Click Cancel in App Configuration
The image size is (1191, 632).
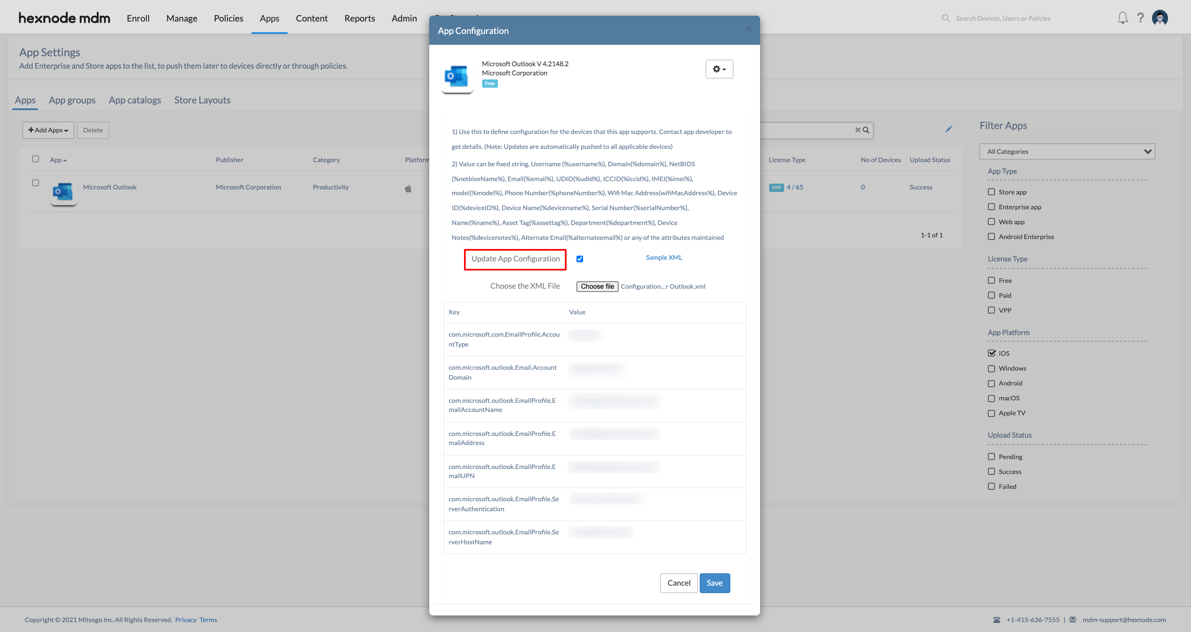pyautogui.click(x=679, y=583)
